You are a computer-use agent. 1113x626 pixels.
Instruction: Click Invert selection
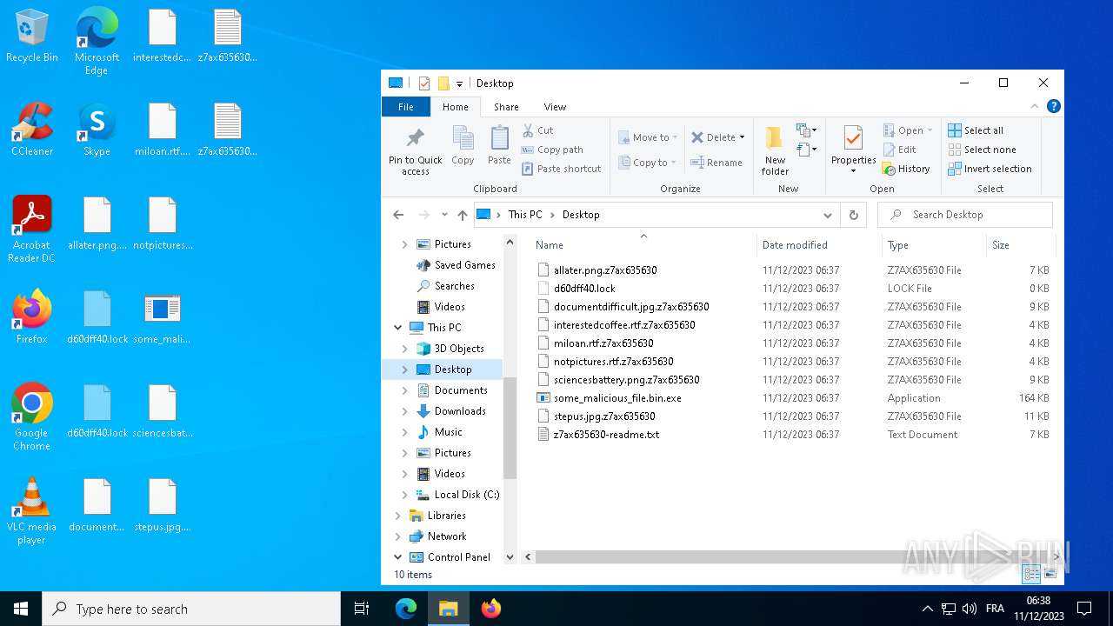coord(990,169)
